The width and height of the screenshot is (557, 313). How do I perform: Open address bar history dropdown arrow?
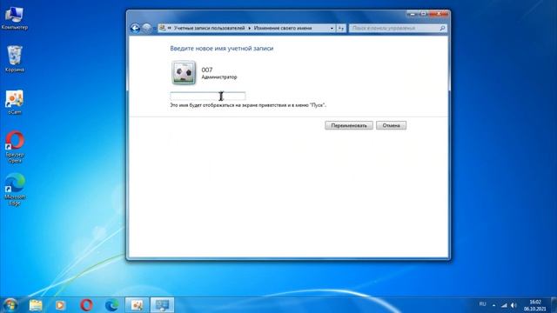pos(332,28)
